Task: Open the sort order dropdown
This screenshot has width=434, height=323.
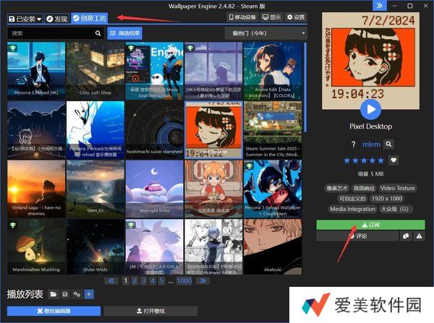Action: (265, 33)
